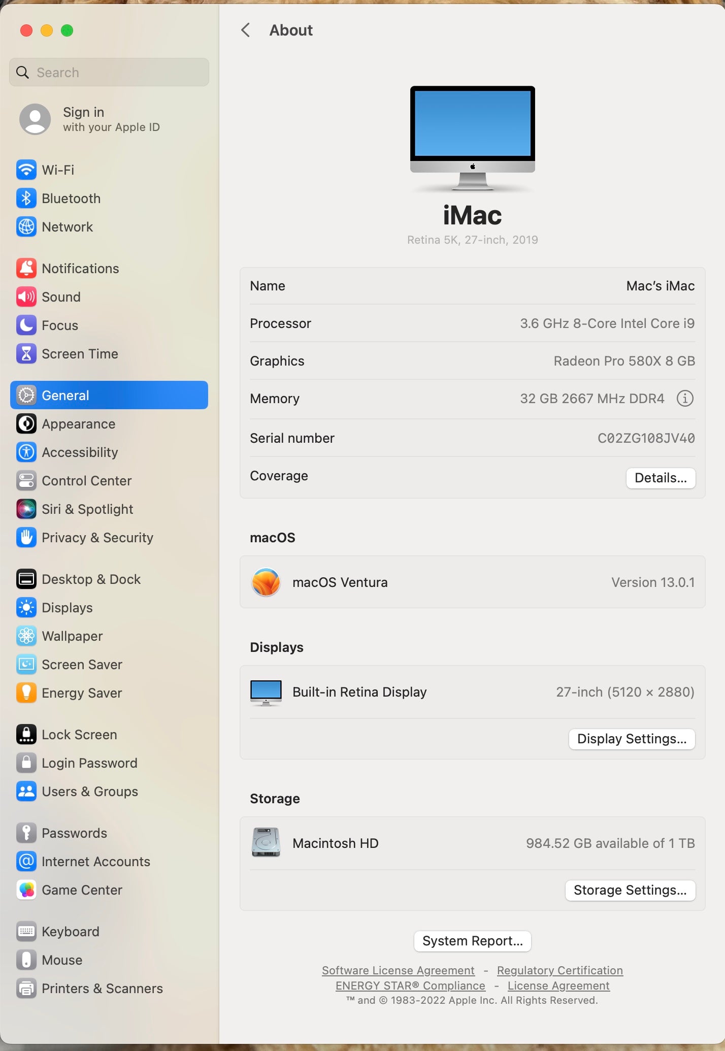
Task: Open Storage Settings button
Action: (x=630, y=890)
